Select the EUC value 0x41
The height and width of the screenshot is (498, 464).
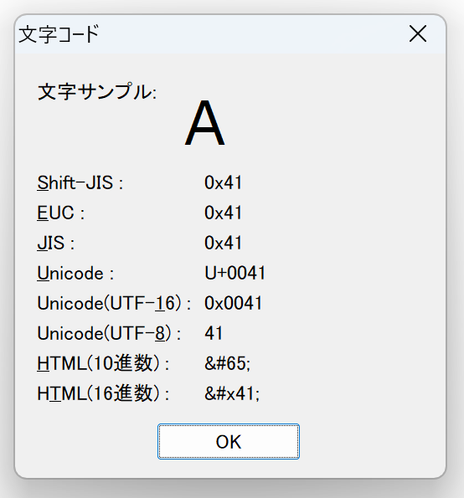point(223,213)
